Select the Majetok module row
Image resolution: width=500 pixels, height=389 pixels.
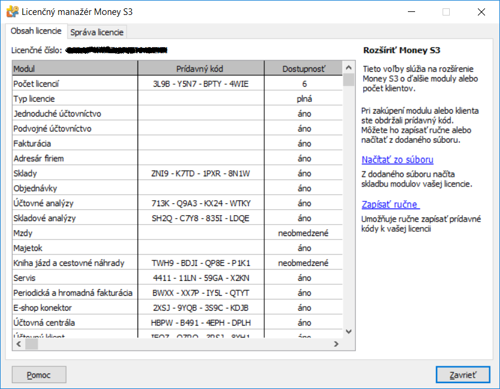pyautogui.click(x=177, y=248)
